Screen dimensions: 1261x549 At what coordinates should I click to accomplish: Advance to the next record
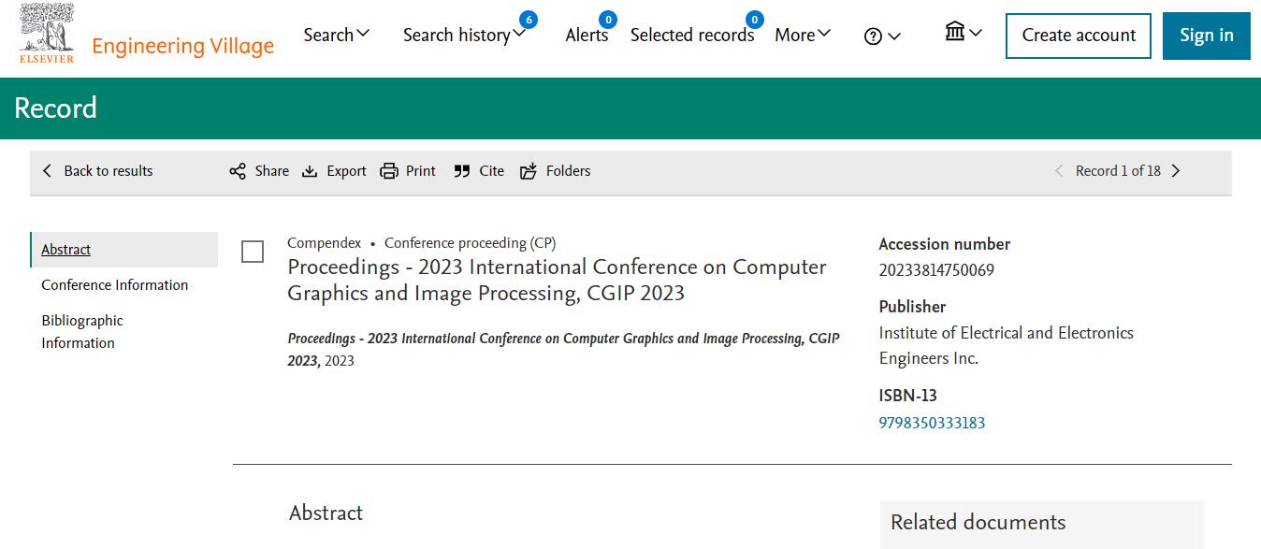click(1177, 170)
